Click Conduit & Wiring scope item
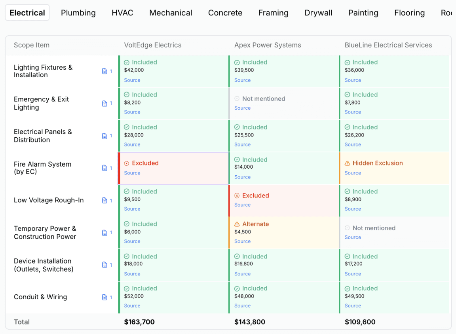Image resolution: width=456 pixels, height=334 pixels. (x=40, y=297)
